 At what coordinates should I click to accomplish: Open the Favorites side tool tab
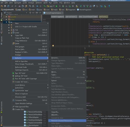pyautogui.click(x=2, y=121)
